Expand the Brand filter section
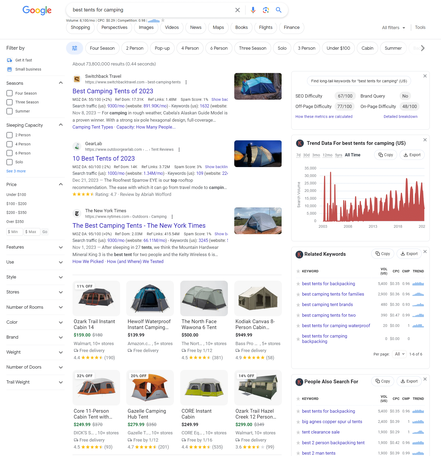Screen dimensions: 441x456 (61, 337)
